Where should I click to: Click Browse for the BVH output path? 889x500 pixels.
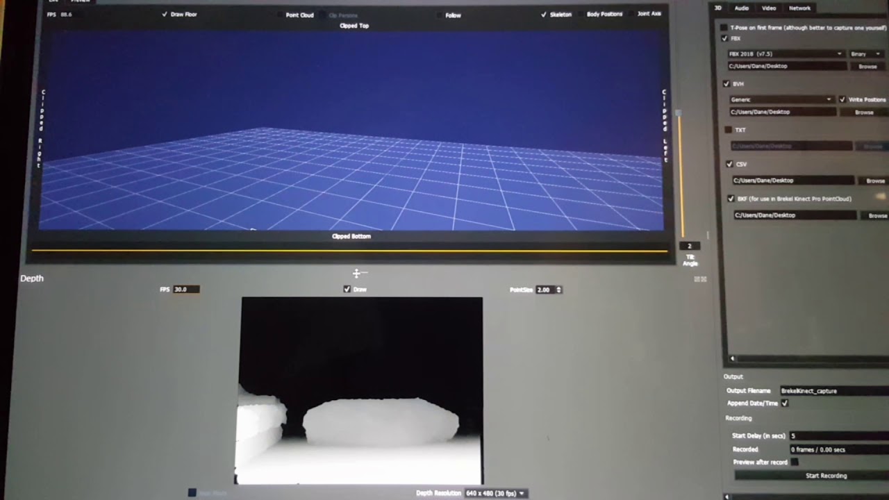[x=864, y=112]
